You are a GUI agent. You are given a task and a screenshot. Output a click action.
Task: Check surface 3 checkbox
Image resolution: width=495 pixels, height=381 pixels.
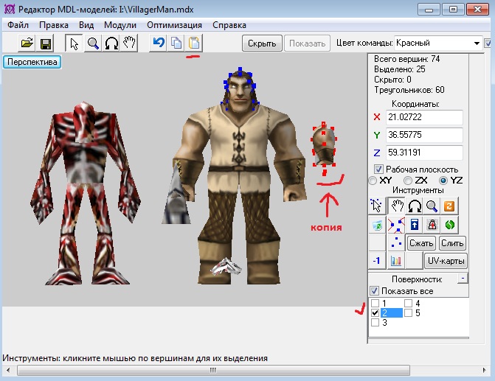click(375, 323)
